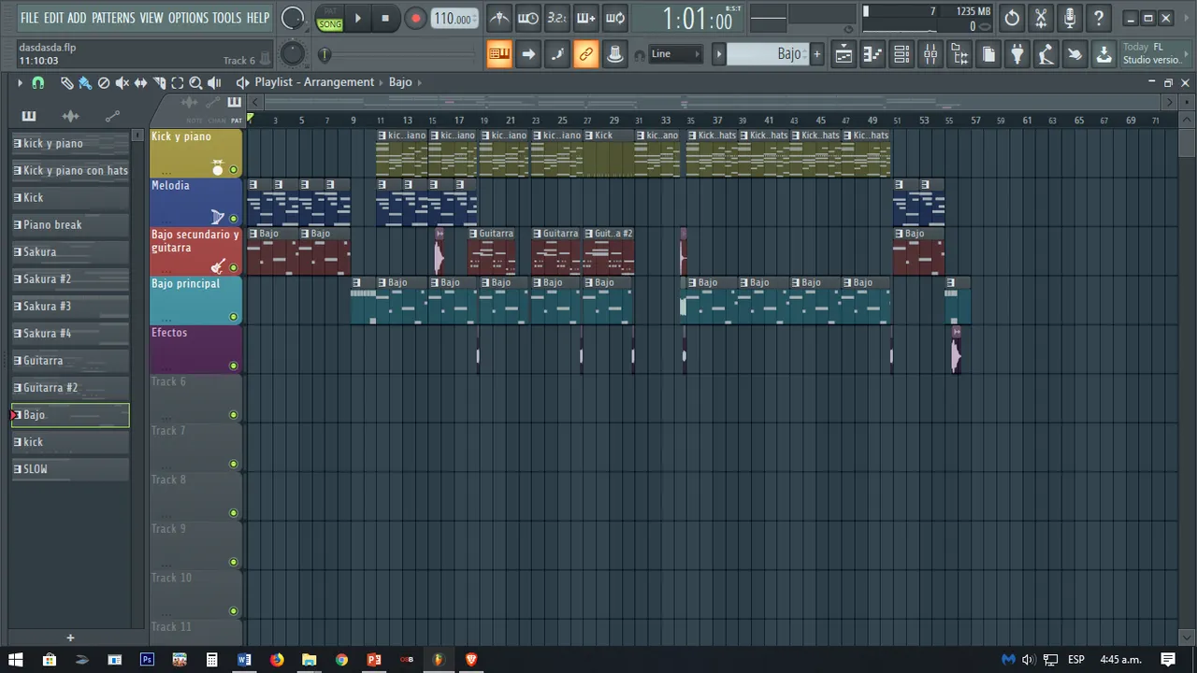This screenshot has width=1197, height=673.
Task: Open Bajo breadcrumb in playlist title
Action: pyautogui.click(x=400, y=82)
